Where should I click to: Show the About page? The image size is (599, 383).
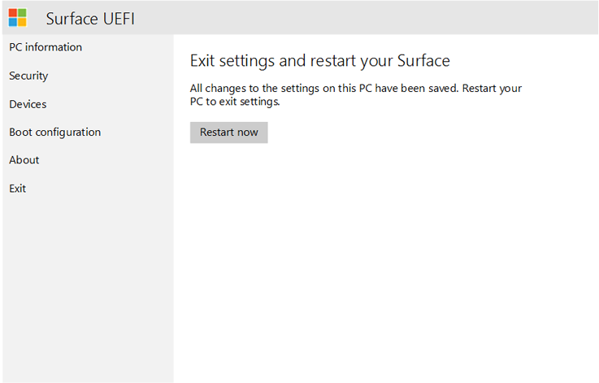(24, 160)
